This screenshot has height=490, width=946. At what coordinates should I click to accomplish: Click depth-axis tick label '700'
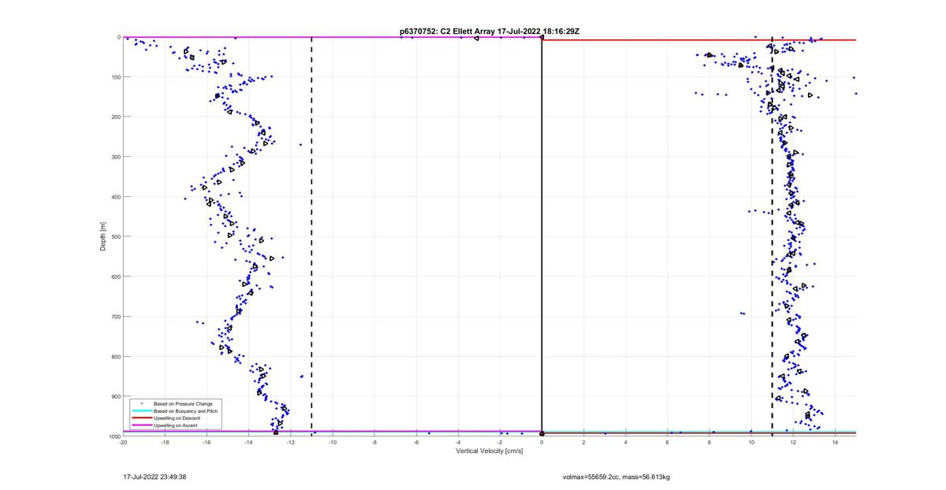pyautogui.click(x=115, y=317)
